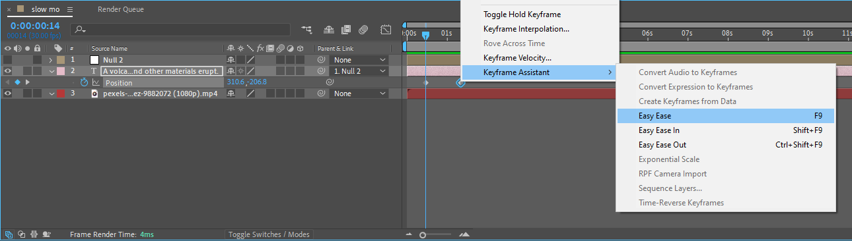Enable Frame Blending for the composition
Viewport: 852px width, 241px height.
[x=345, y=30]
